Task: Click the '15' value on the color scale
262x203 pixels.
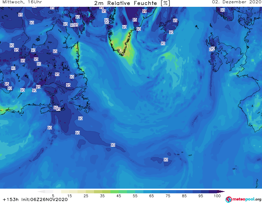Action: point(69,196)
